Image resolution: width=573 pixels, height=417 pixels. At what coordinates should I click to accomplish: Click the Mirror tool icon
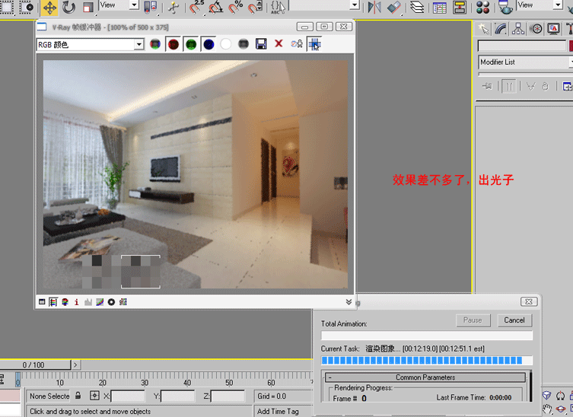click(x=374, y=8)
